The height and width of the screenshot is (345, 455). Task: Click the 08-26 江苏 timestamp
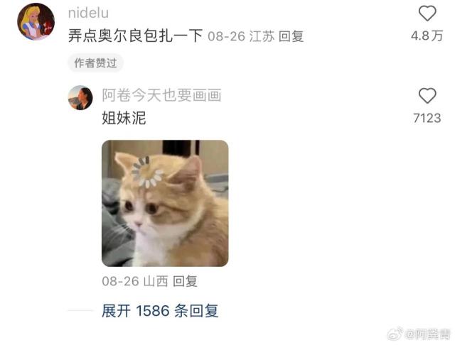(241, 36)
